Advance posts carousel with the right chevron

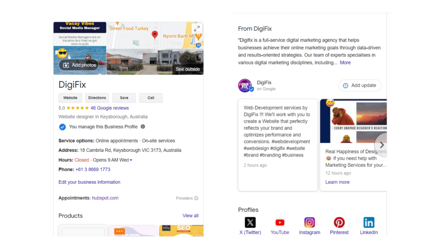click(x=382, y=145)
